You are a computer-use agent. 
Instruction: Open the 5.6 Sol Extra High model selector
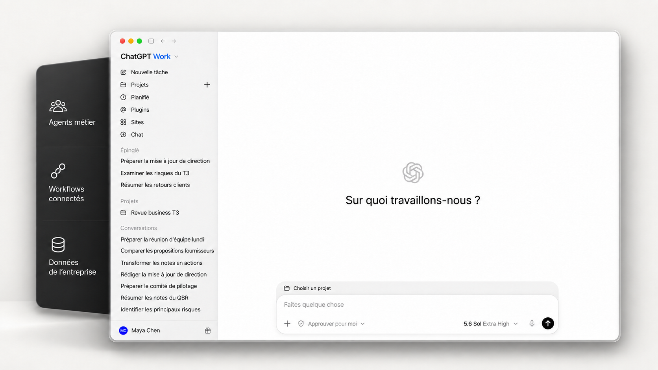click(x=490, y=324)
